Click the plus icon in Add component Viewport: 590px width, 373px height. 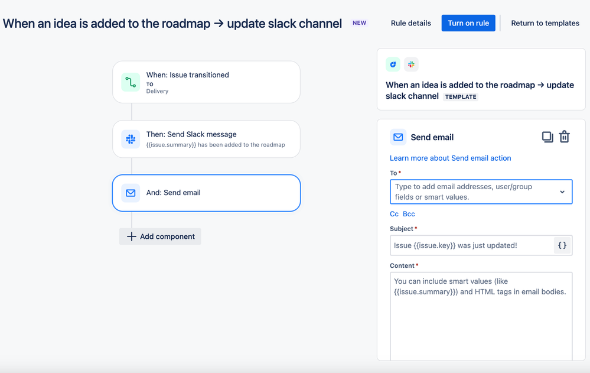click(131, 236)
